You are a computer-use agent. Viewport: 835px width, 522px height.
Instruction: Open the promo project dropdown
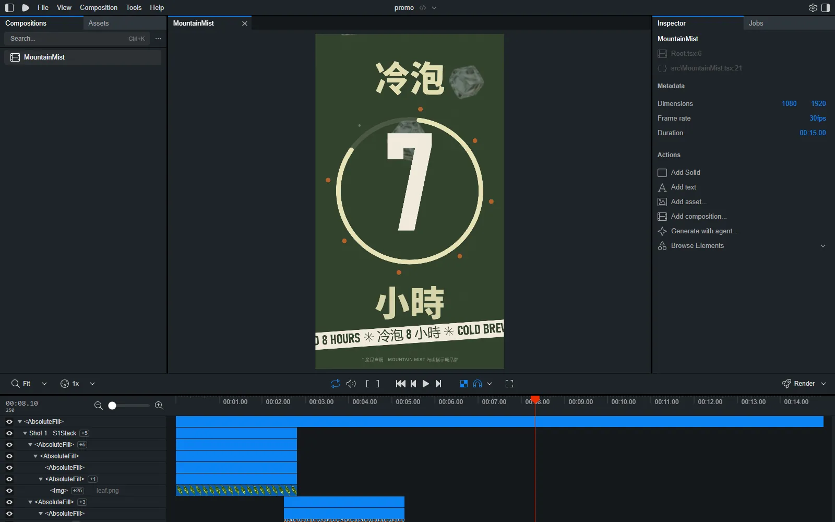coord(434,8)
